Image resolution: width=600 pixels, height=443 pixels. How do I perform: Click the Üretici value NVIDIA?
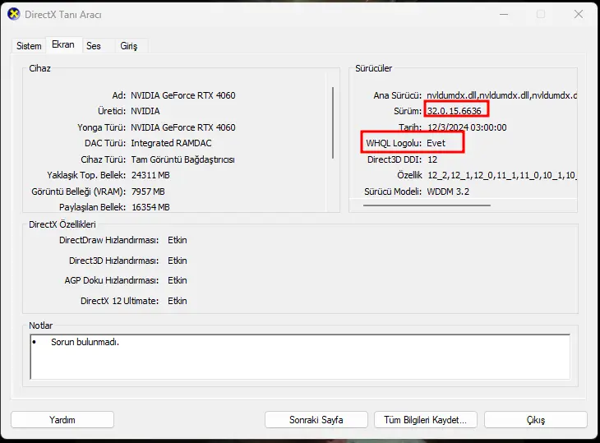tap(145, 111)
